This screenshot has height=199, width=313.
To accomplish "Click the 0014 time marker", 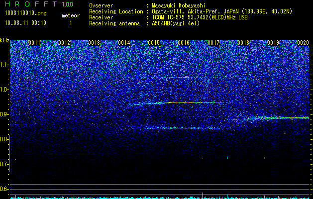I will tap(124, 43).
